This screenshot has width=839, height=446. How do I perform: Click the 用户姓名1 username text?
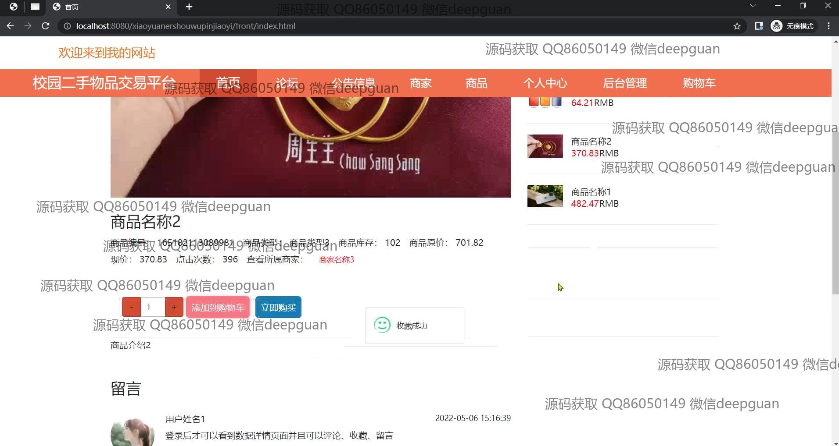point(185,419)
